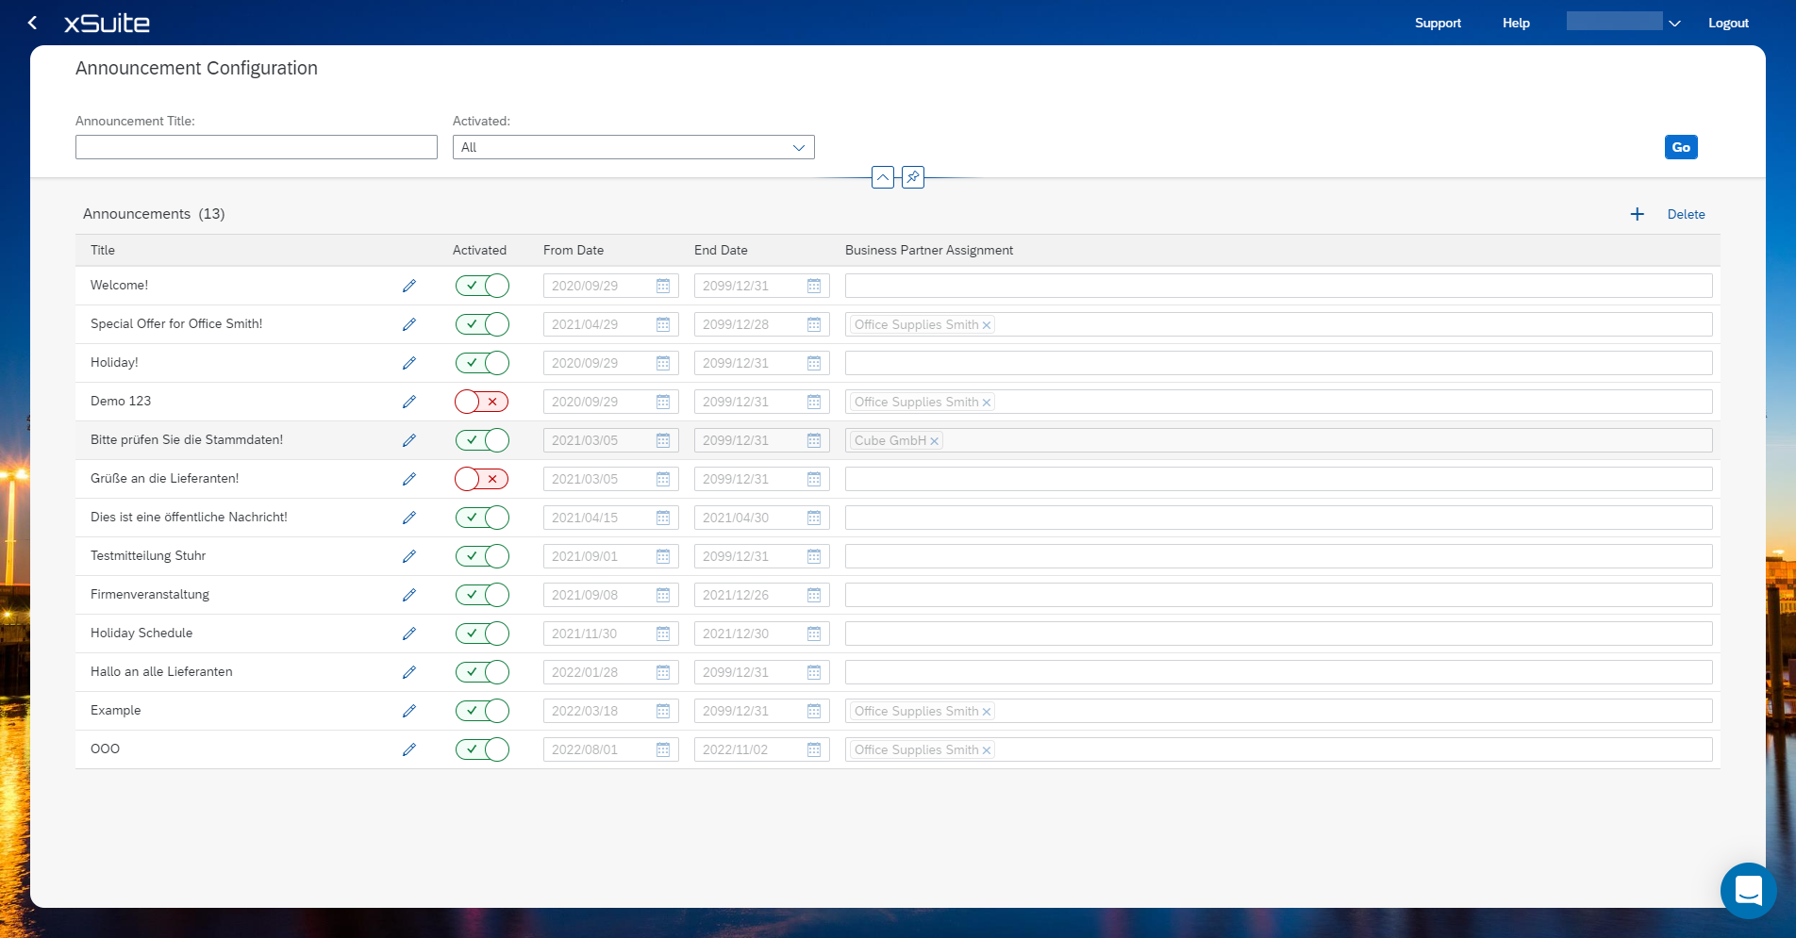
Task: Collapse the filter header section
Action: coord(883,177)
